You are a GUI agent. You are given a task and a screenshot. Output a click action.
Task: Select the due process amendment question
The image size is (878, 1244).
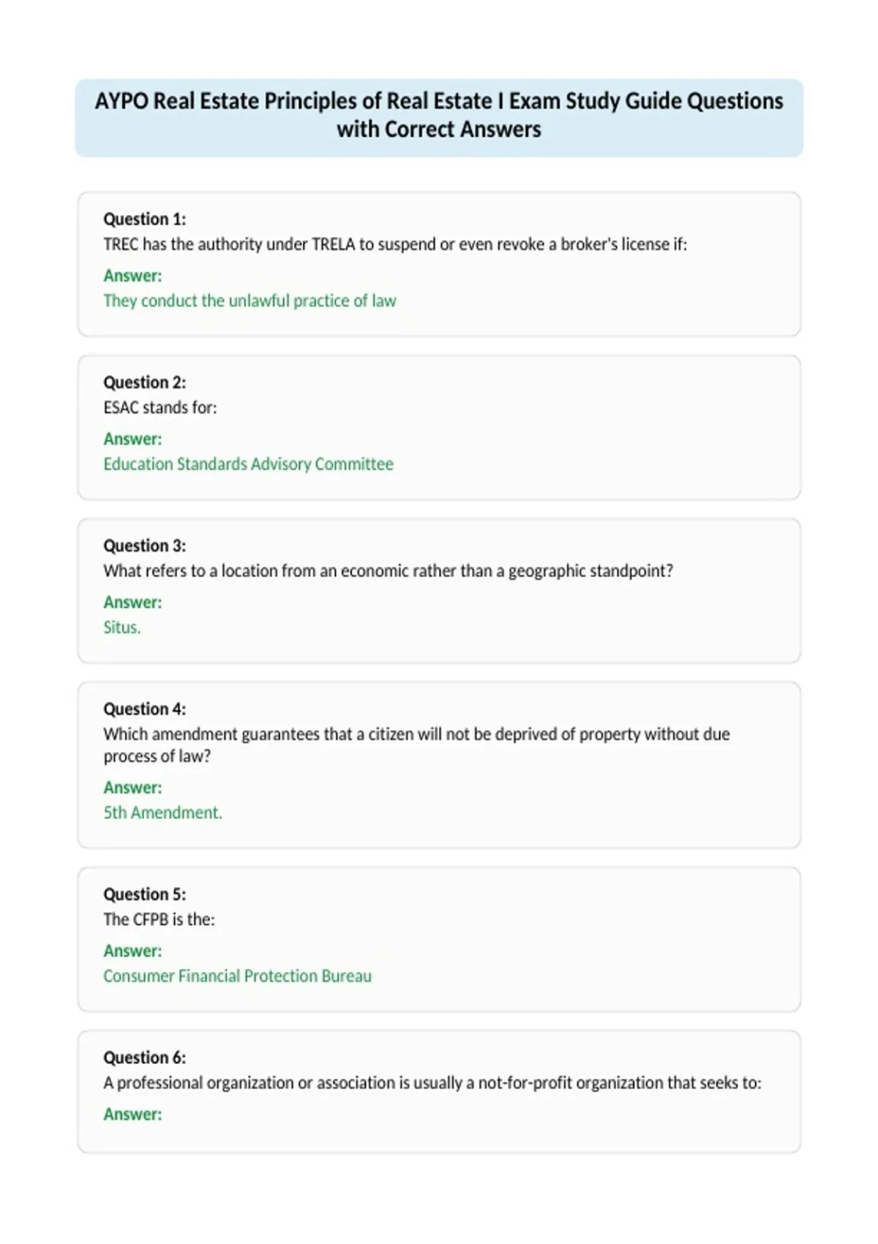click(416, 745)
